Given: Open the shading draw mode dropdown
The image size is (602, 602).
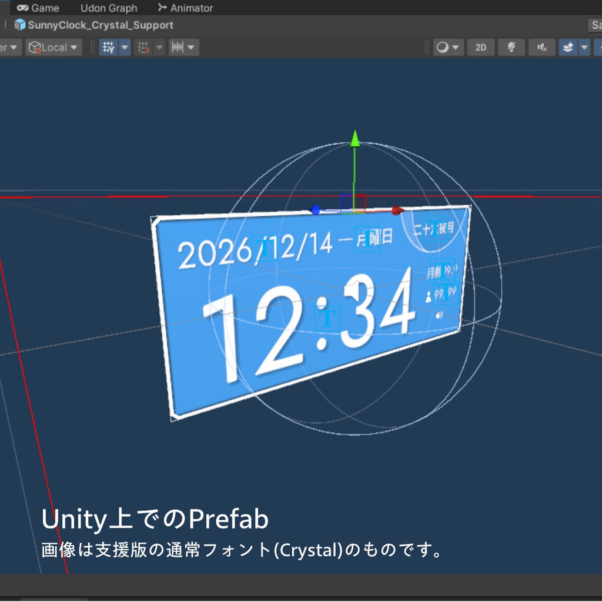Looking at the screenshot, I should (x=449, y=48).
